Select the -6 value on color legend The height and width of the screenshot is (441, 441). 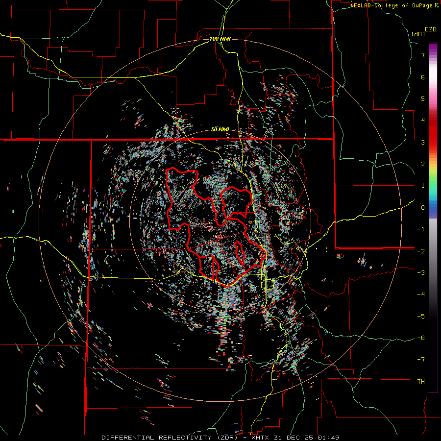[421, 338]
